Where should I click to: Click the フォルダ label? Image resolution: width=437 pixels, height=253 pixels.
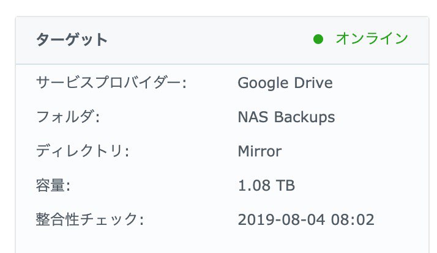(x=68, y=117)
